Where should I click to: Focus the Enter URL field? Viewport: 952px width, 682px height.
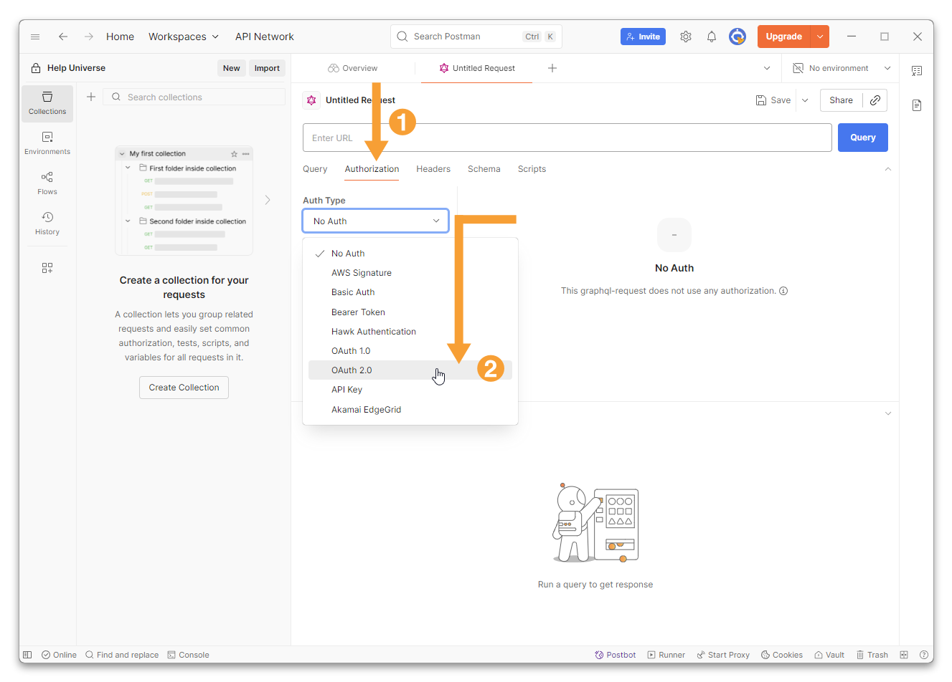567,138
